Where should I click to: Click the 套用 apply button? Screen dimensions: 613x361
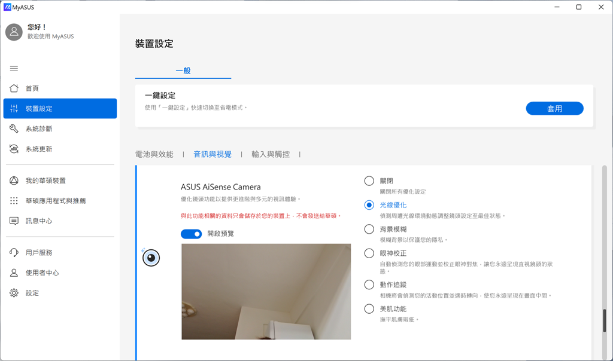click(554, 109)
